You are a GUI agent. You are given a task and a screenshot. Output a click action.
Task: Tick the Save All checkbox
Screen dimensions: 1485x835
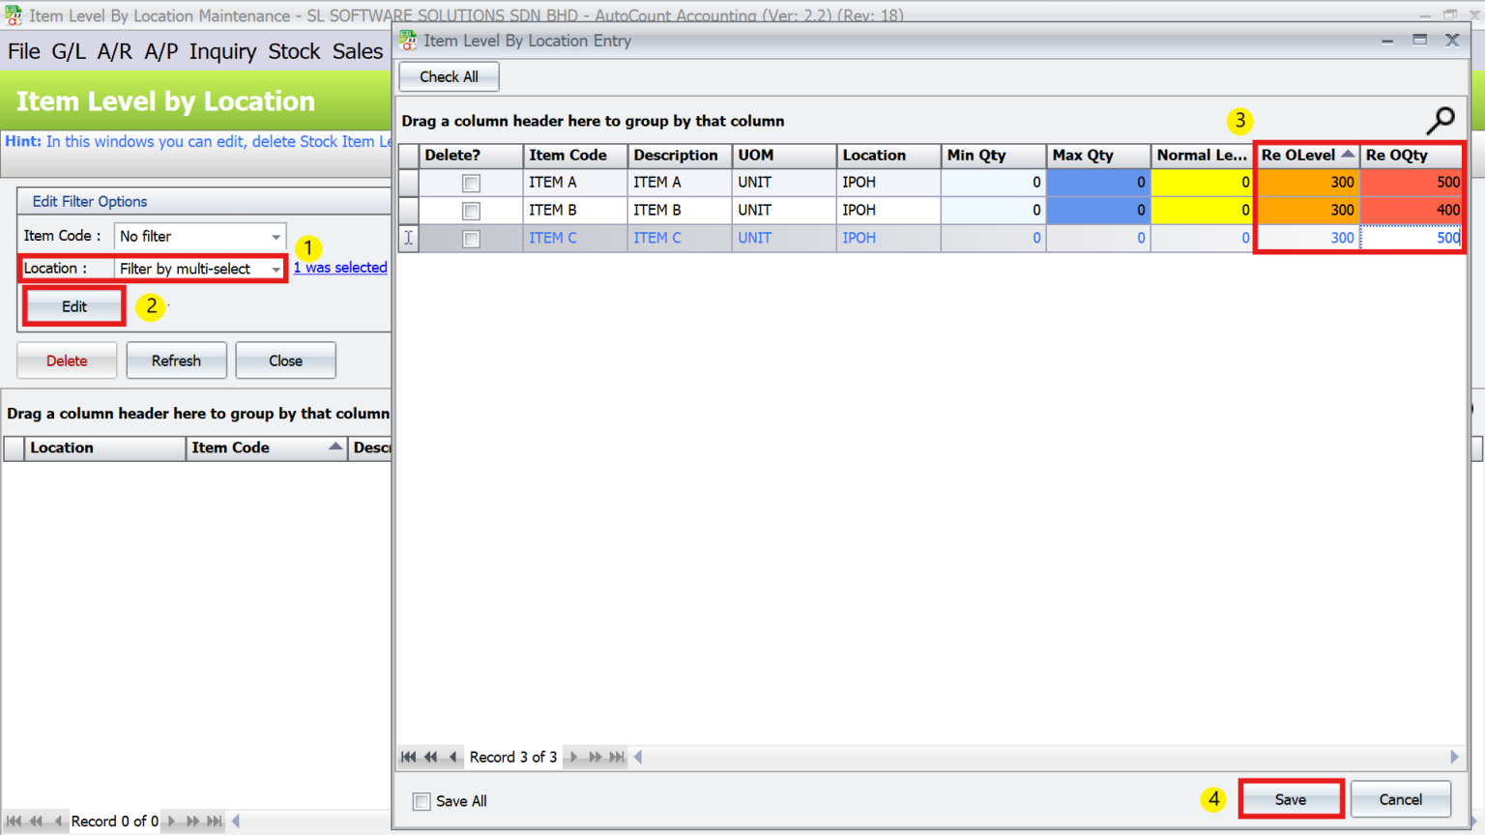coord(422,801)
